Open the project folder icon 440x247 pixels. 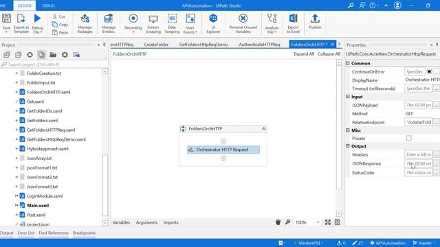pos(53,55)
